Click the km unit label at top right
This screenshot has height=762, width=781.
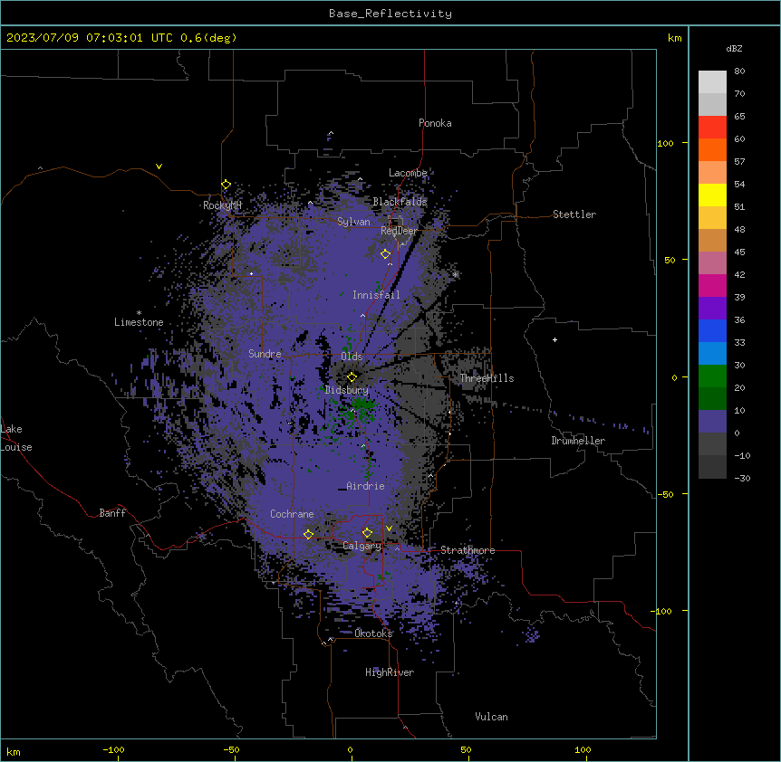click(675, 38)
